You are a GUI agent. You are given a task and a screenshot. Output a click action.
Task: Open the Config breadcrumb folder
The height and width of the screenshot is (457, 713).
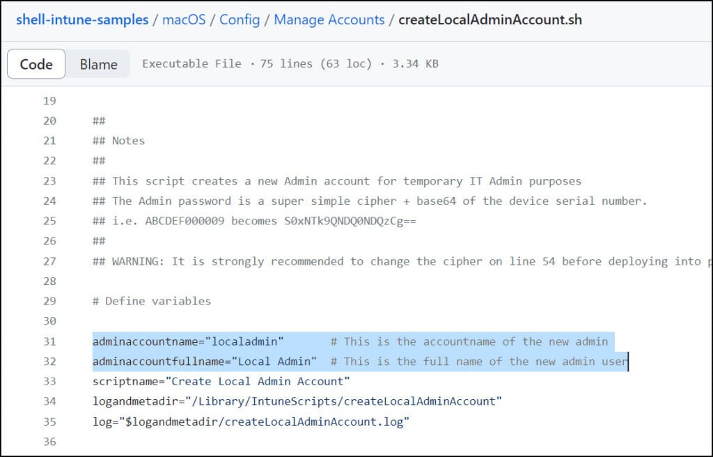click(240, 20)
